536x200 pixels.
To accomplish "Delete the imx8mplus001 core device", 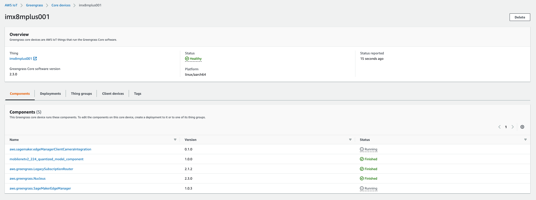I will click(520, 17).
